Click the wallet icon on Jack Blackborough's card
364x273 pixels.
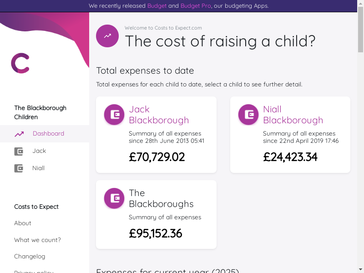(114, 115)
